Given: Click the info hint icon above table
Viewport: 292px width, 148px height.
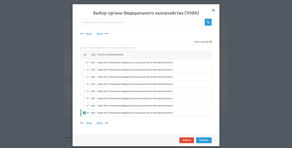Looking at the screenshot, I should [82, 48].
